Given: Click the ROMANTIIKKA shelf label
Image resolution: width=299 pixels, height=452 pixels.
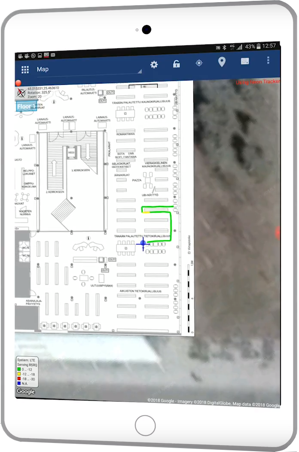Looking at the screenshot, I should (125, 134).
